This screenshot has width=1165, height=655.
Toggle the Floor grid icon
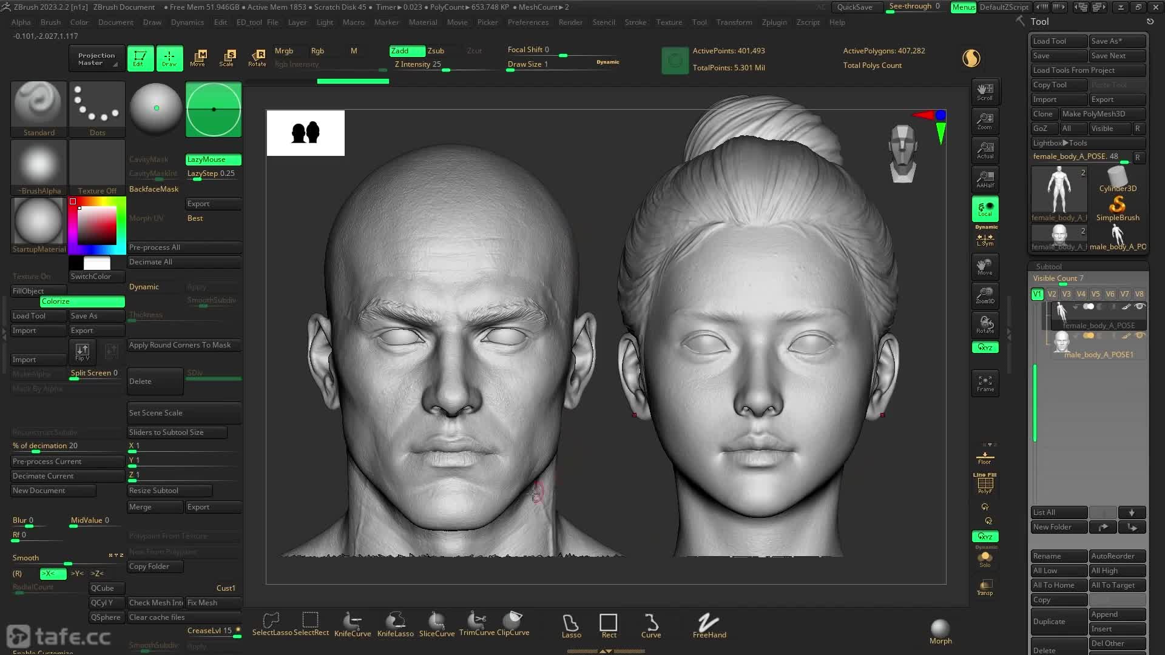(984, 457)
